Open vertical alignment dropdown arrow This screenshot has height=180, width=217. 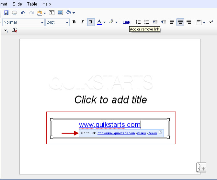(204, 22)
